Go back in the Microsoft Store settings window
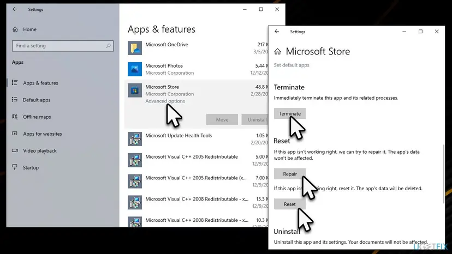This screenshot has height=254, width=452. (277, 32)
